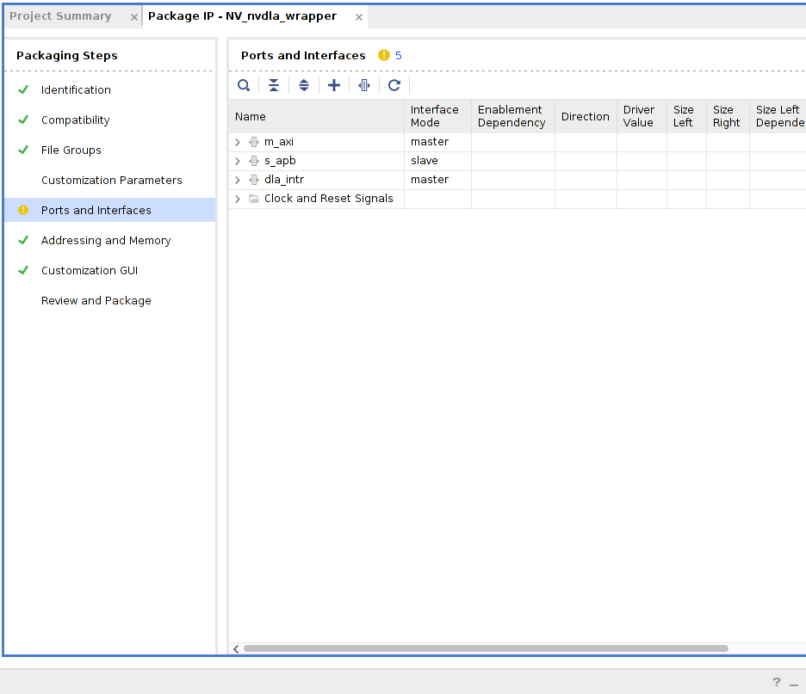Expand the Clock and Reset Signals group

237,198
